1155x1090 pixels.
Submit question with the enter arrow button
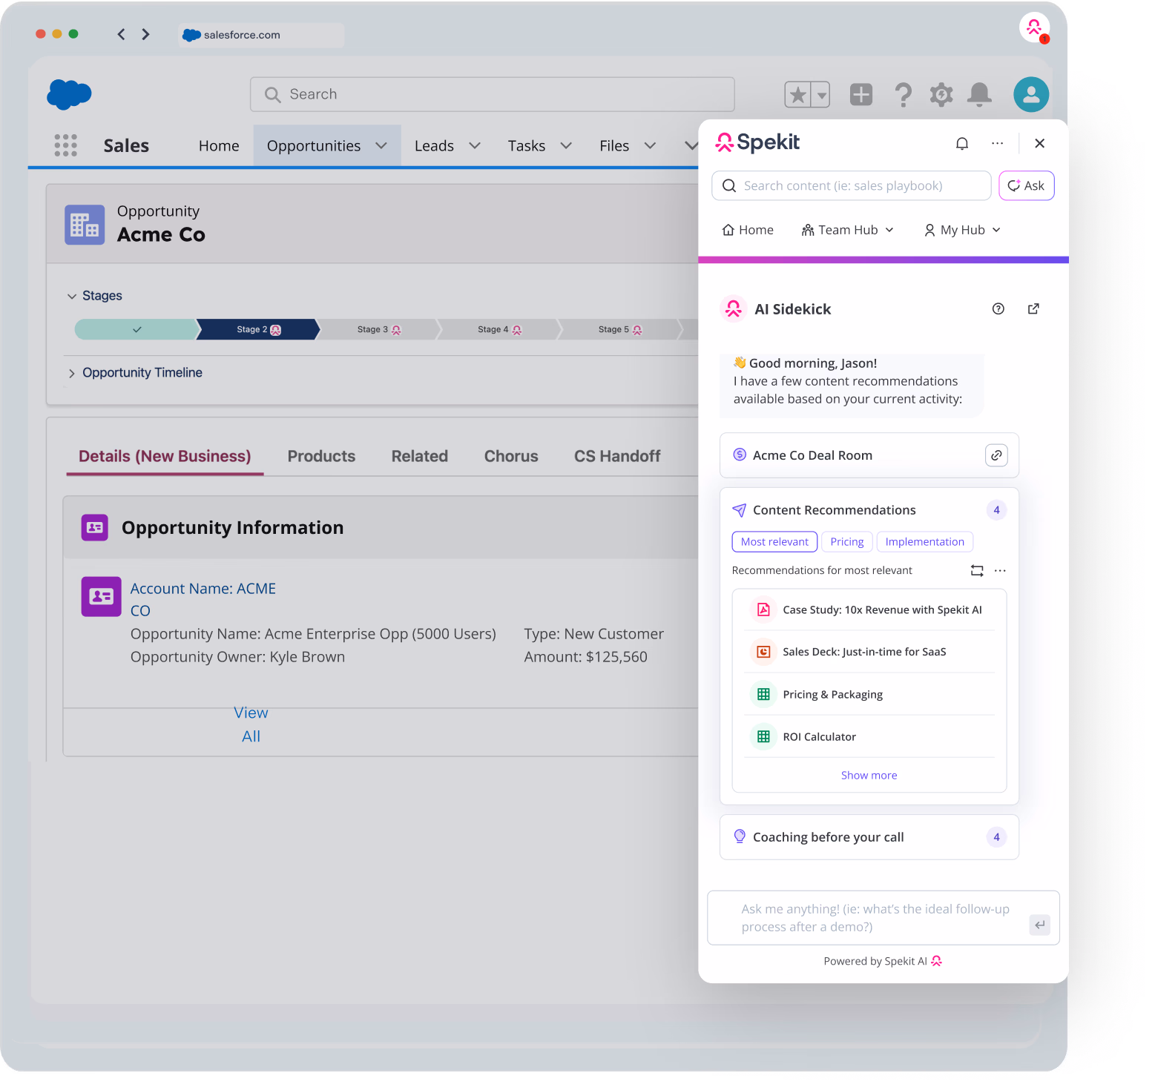pyautogui.click(x=1040, y=925)
